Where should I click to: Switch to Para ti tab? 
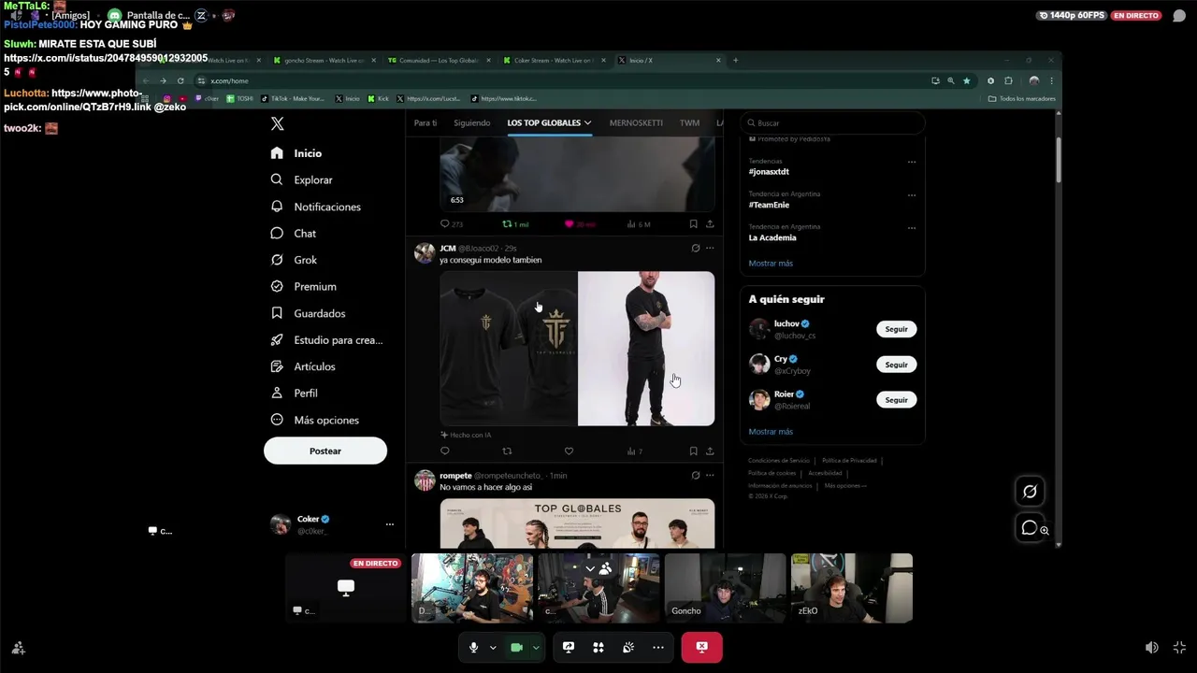[x=425, y=122]
